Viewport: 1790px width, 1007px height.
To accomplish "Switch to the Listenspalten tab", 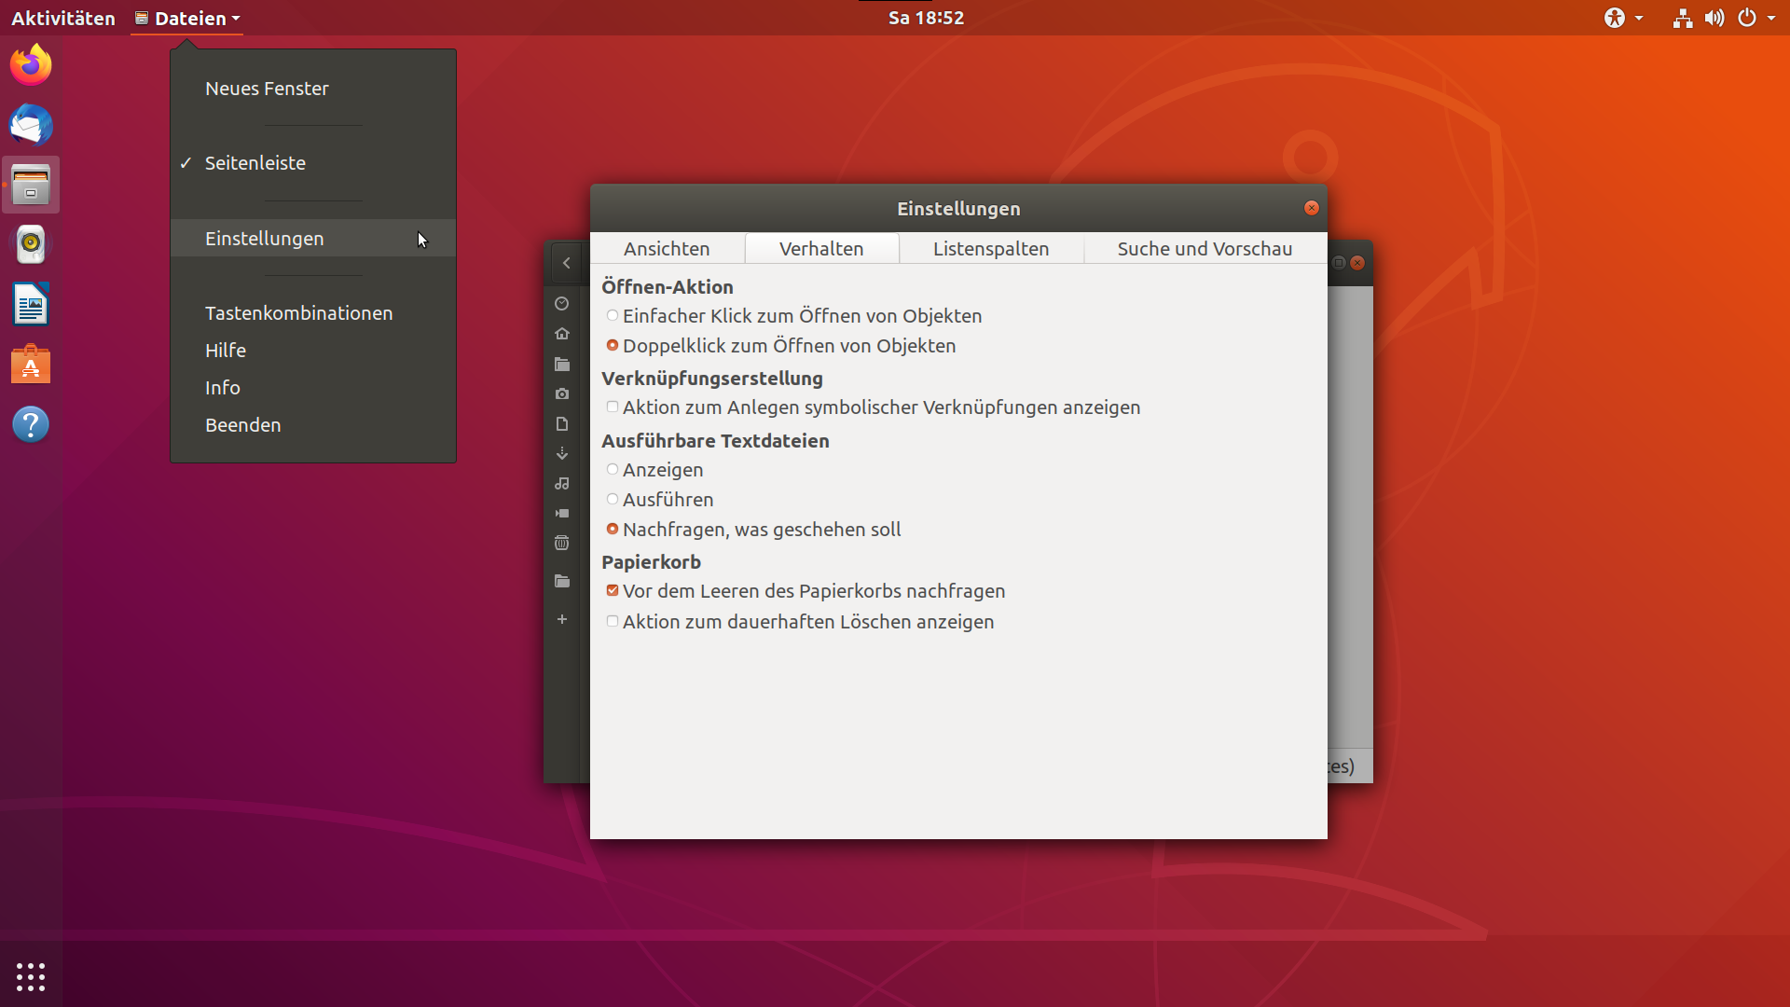I will 991,249.
